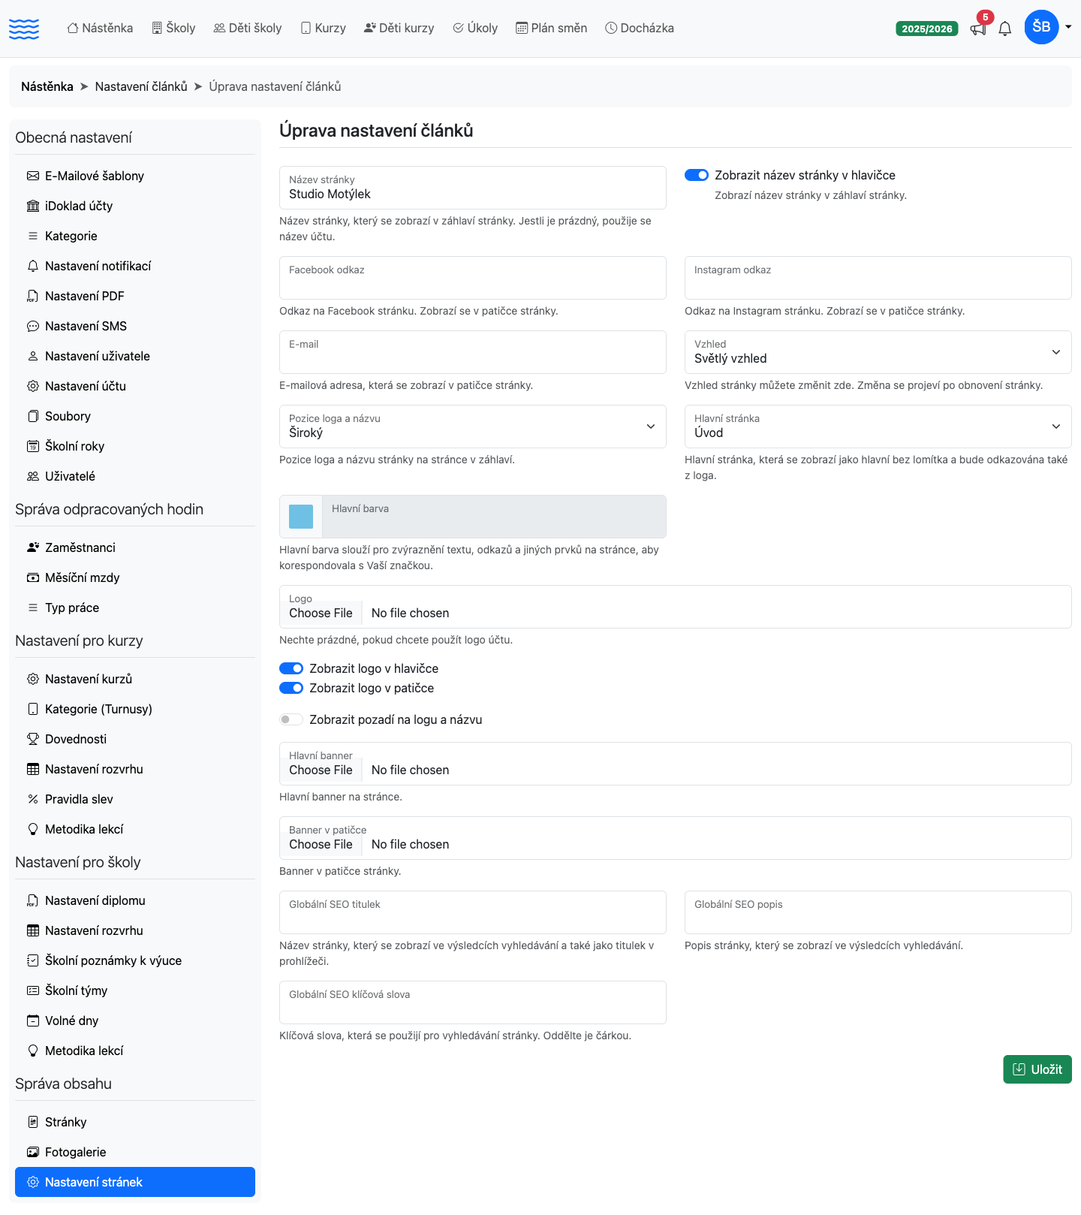The width and height of the screenshot is (1081, 1215).
Task: Click the Dovednosti trophy icon
Action: pos(33,739)
